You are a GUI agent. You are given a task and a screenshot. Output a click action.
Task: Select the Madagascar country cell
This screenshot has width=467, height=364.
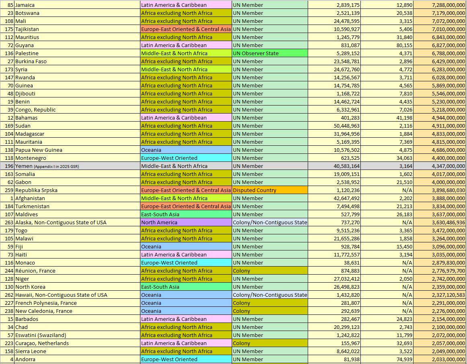[x=77, y=134]
